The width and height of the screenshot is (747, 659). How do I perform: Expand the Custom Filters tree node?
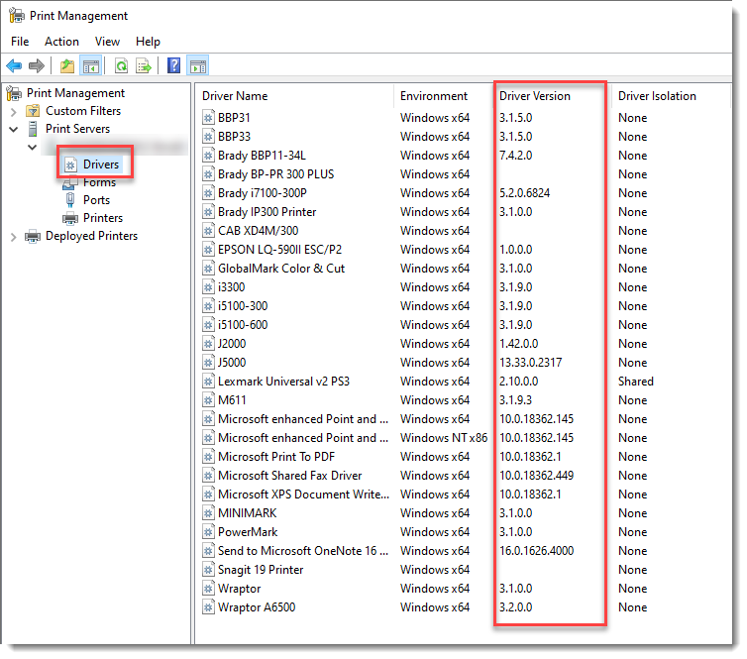point(15,111)
